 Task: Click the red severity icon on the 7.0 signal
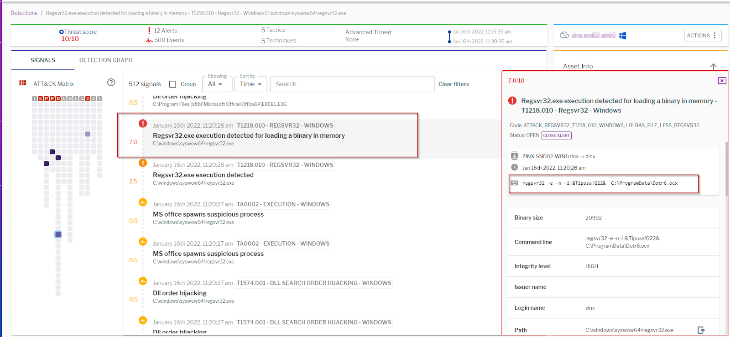point(143,124)
